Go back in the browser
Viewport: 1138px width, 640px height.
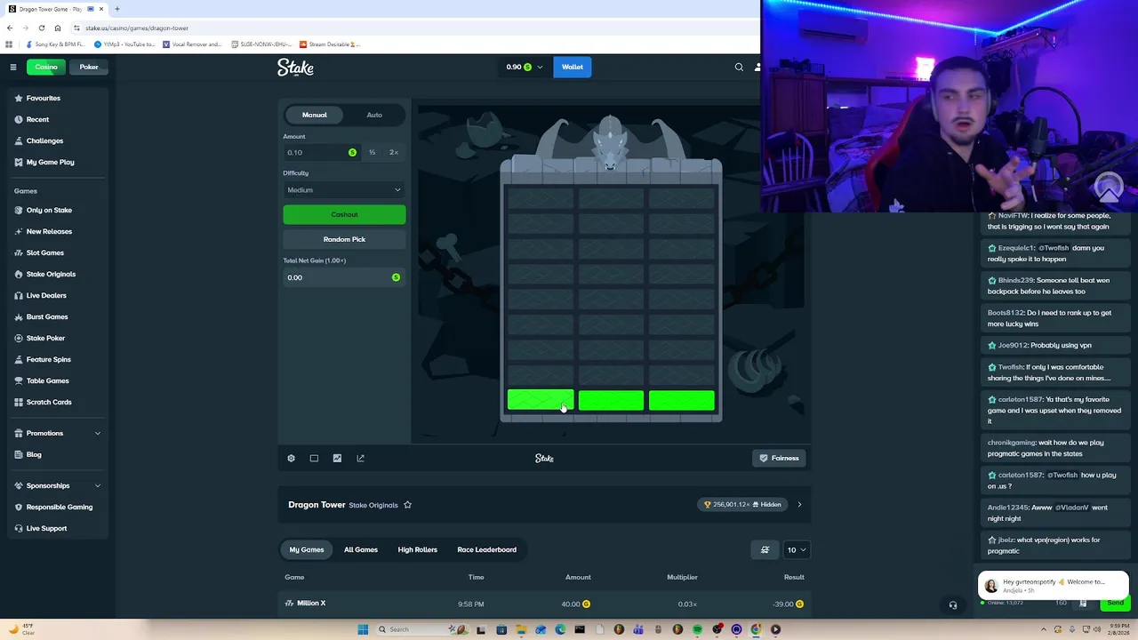pos(10,28)
